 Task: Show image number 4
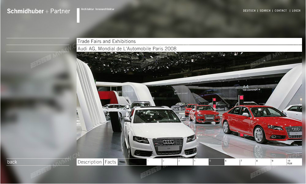201,162
